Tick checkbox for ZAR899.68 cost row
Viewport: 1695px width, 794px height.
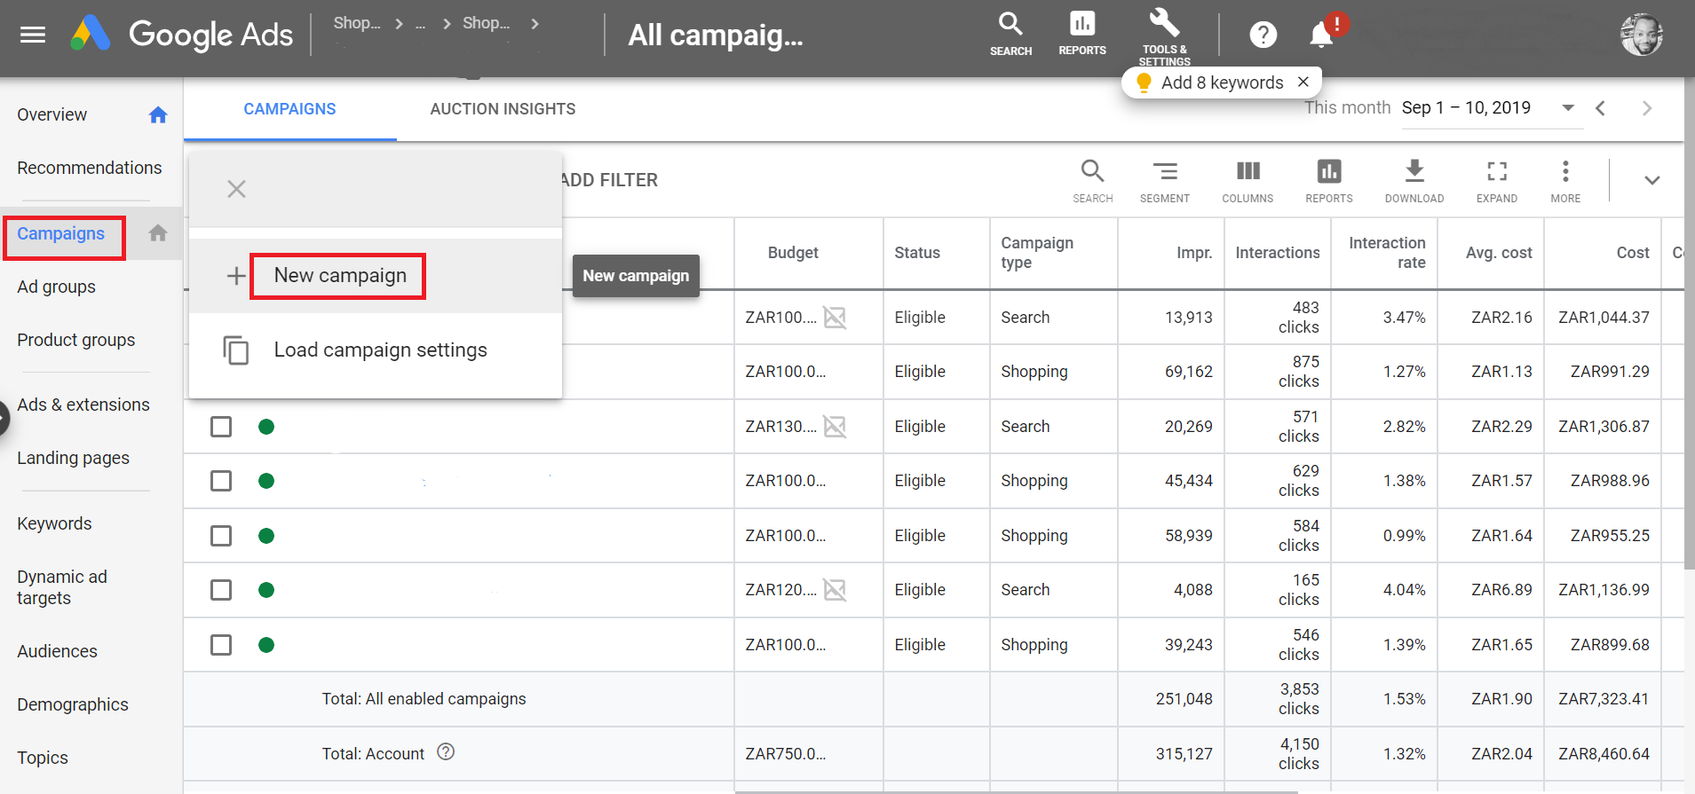tap(221, 645)
